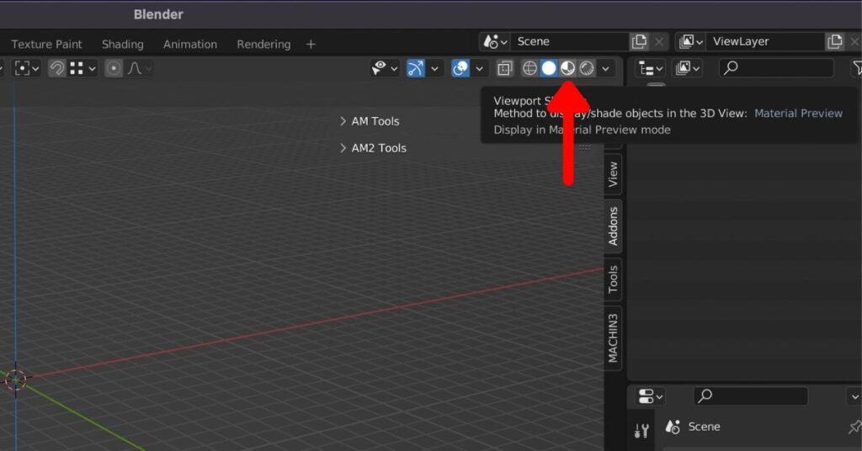
Task: Expand the AM2 Tools panel
Action: pos(374,148)
